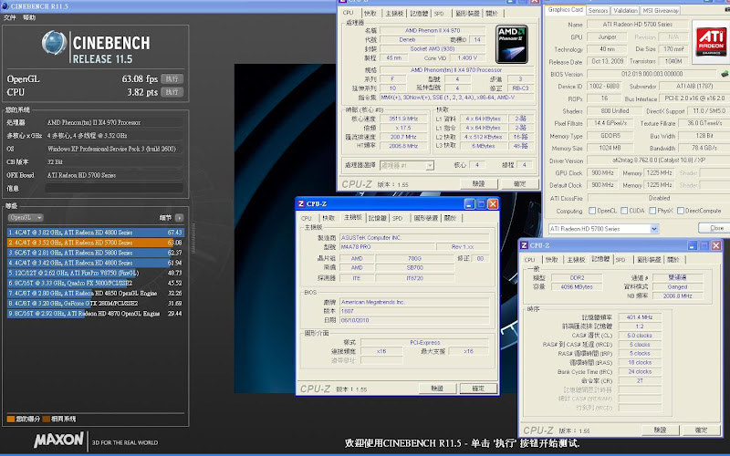The width and height of the screenshot is (730, 456).
Task: Click the BIOS Version field in GPU-Z
Action: pyautogui.click(x=652, y=74)
